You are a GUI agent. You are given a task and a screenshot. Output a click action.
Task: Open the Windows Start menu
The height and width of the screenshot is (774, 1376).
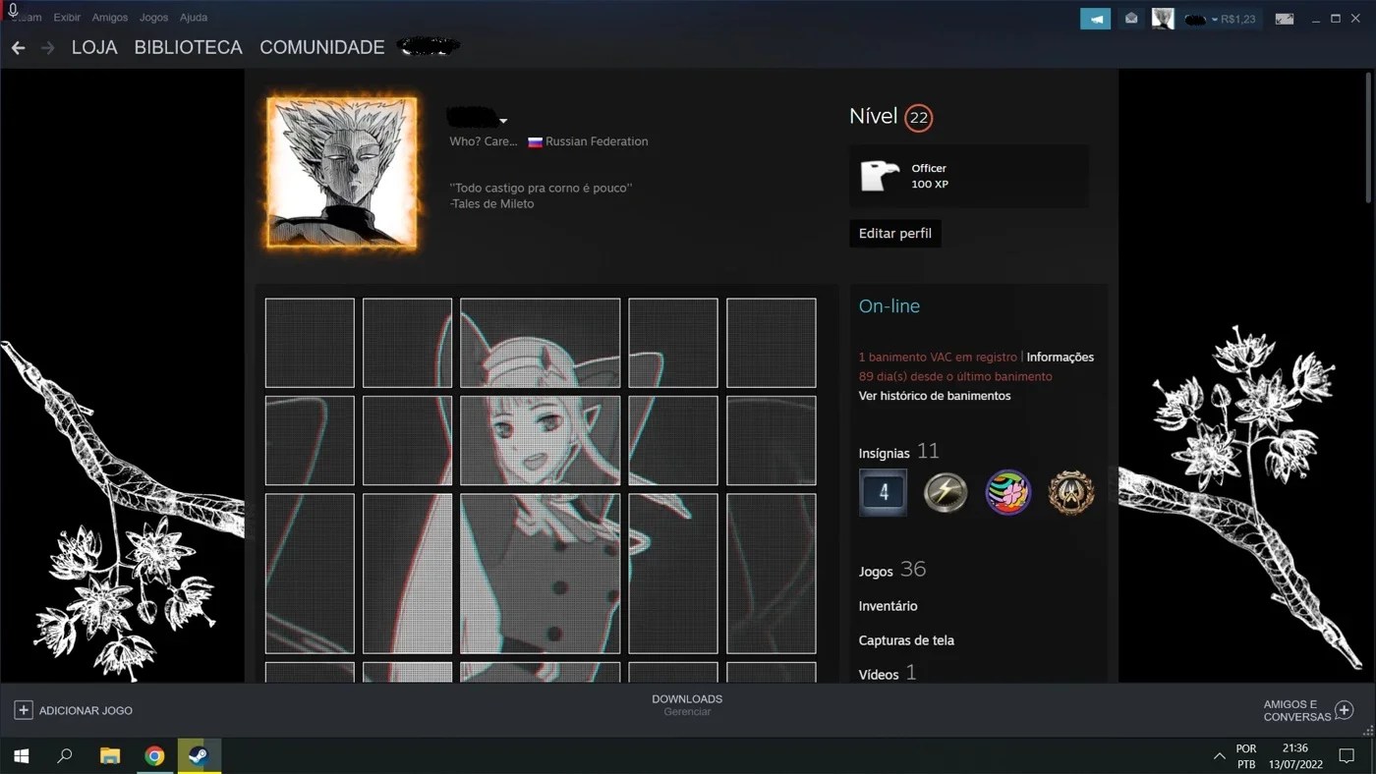21,755
